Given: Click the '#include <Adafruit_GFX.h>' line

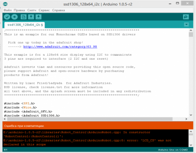Looking at the screenshot, I should pos(28,111).
